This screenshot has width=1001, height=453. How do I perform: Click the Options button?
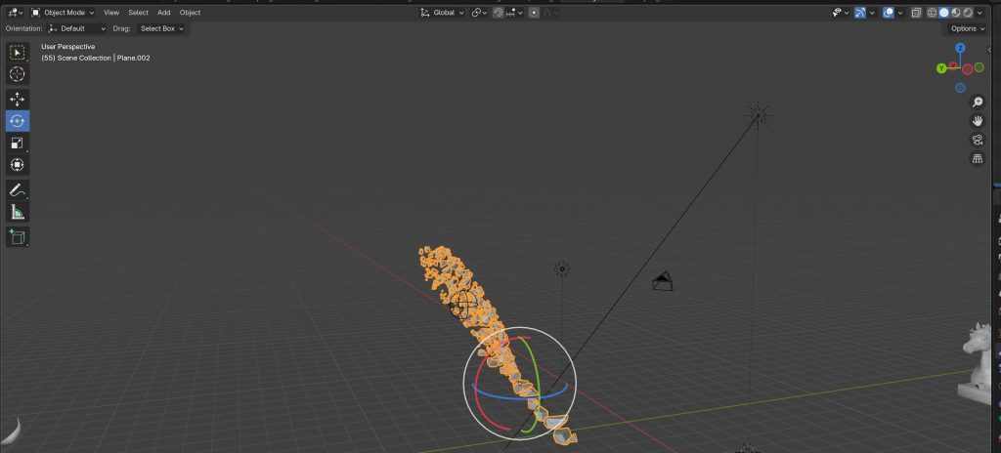(x=968, y=28)
